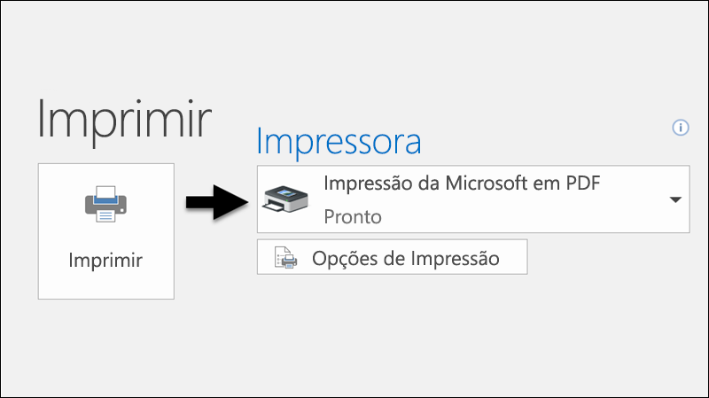The width and height of the screenshot is (709, 398).
Task: Show printer information via the circled i
Action: 681,128
